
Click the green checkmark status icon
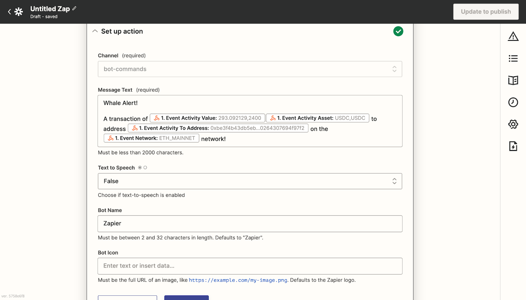pos(398,31)
